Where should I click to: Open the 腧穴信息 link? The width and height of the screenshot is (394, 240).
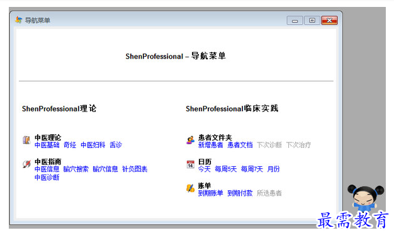click(x=105, y=169)
